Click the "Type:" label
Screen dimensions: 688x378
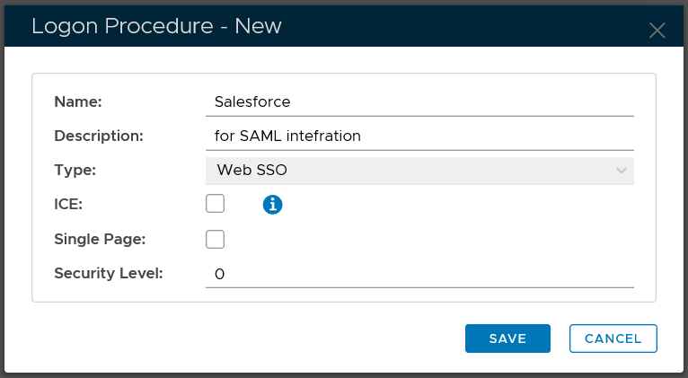coord(75,171)
